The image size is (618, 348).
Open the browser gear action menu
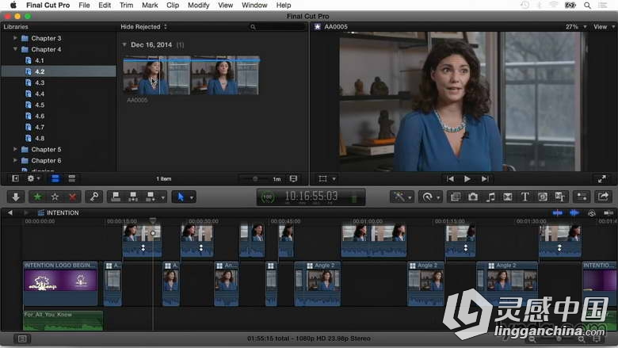coord(33,178)
